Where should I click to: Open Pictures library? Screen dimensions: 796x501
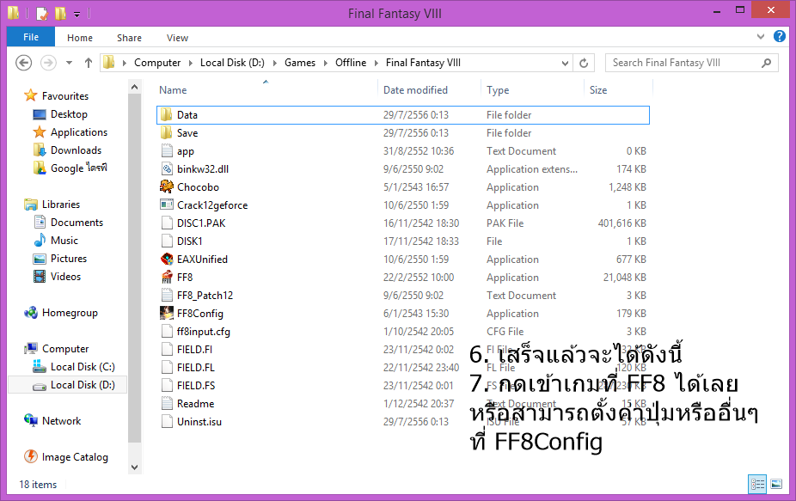pyautogui.click(x=59, y=259)
